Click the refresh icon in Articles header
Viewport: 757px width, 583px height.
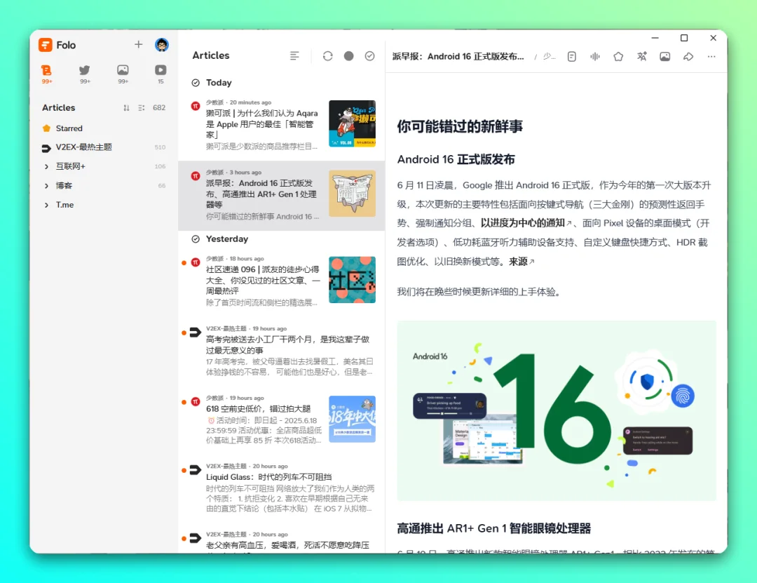click(x=328, y=56)
